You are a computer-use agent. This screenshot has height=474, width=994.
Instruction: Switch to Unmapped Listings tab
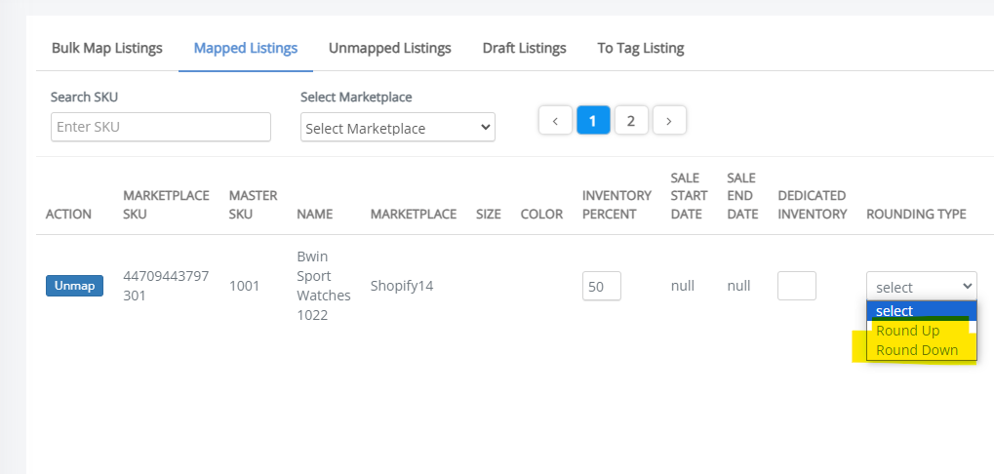pyautogui.click(x=390, y=48)
